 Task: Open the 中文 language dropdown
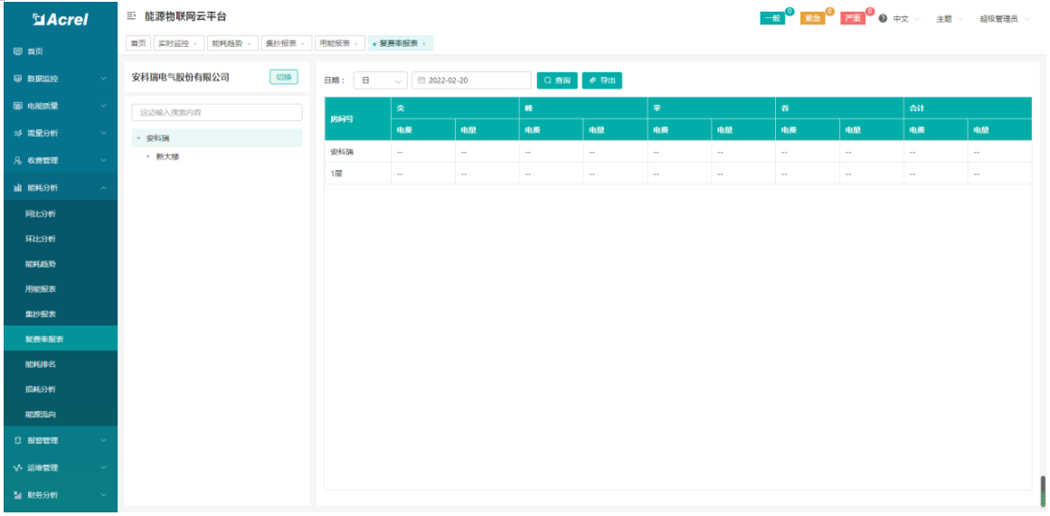point(906,19)
